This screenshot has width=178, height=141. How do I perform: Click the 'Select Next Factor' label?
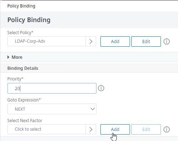[x=25, y=121]
